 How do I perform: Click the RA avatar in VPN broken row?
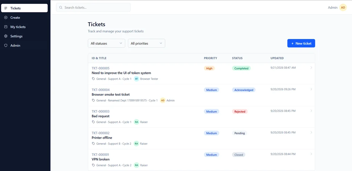(x=136, y=165)
